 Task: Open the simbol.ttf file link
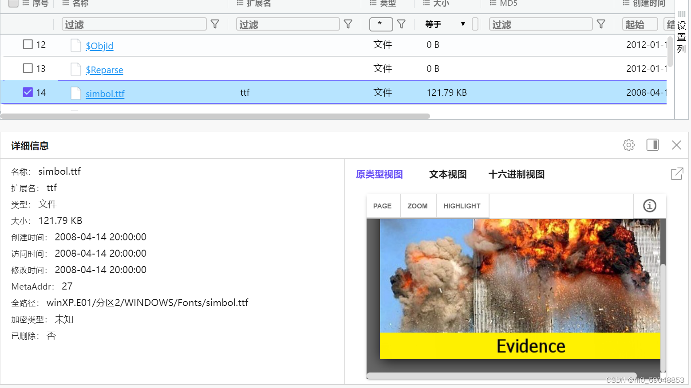click(105, 94)
